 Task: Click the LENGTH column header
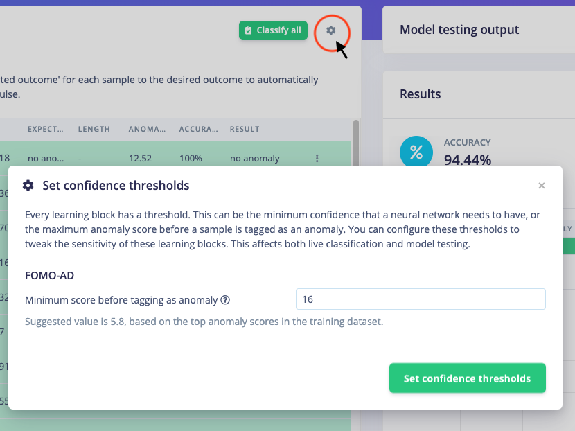pos(94,129)
